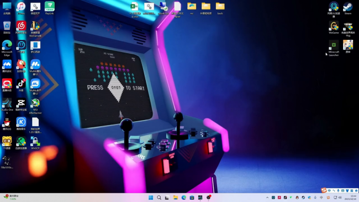Open Sogou toolbar soft keyboard icon
This screenshot has width=359, height=202.
pos(343,190)
